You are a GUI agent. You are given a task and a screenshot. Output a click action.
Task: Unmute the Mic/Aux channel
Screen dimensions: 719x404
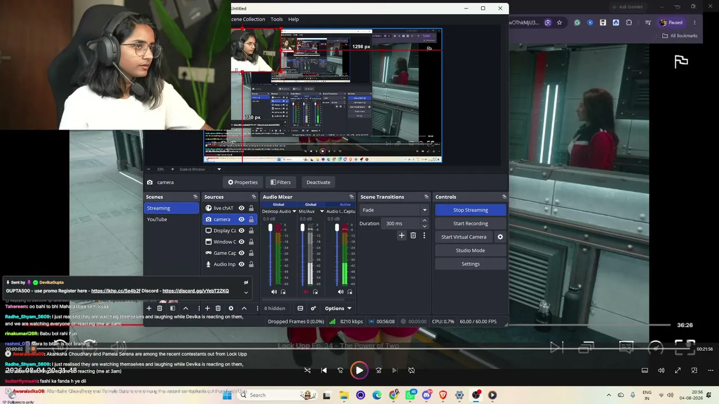306,292
